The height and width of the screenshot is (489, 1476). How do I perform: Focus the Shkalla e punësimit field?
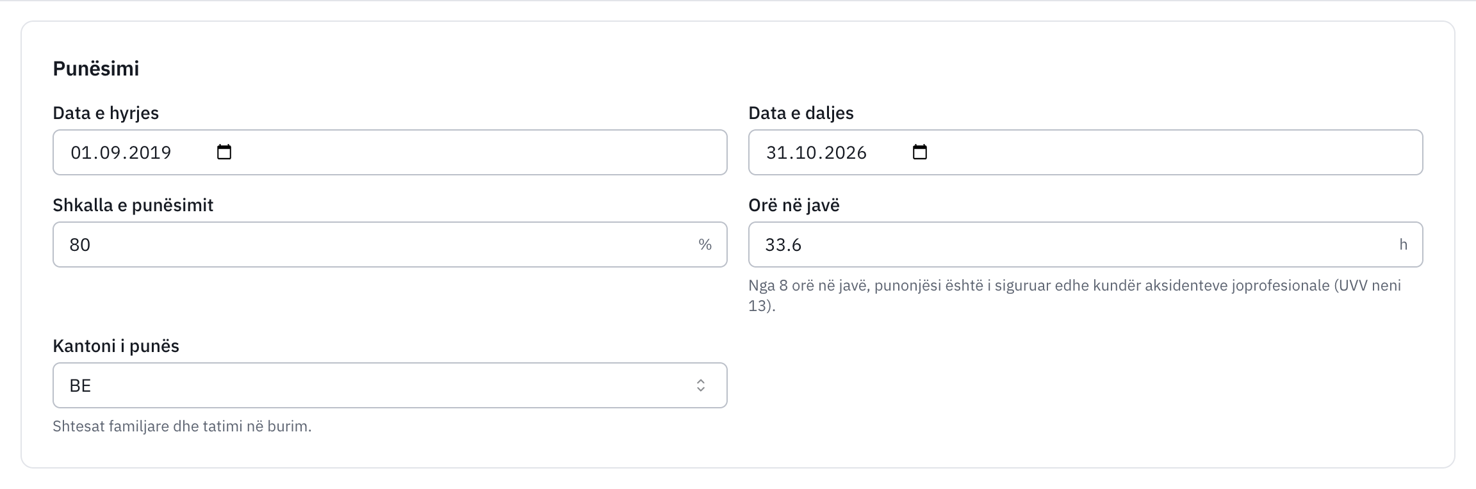(x=390, y=245)
